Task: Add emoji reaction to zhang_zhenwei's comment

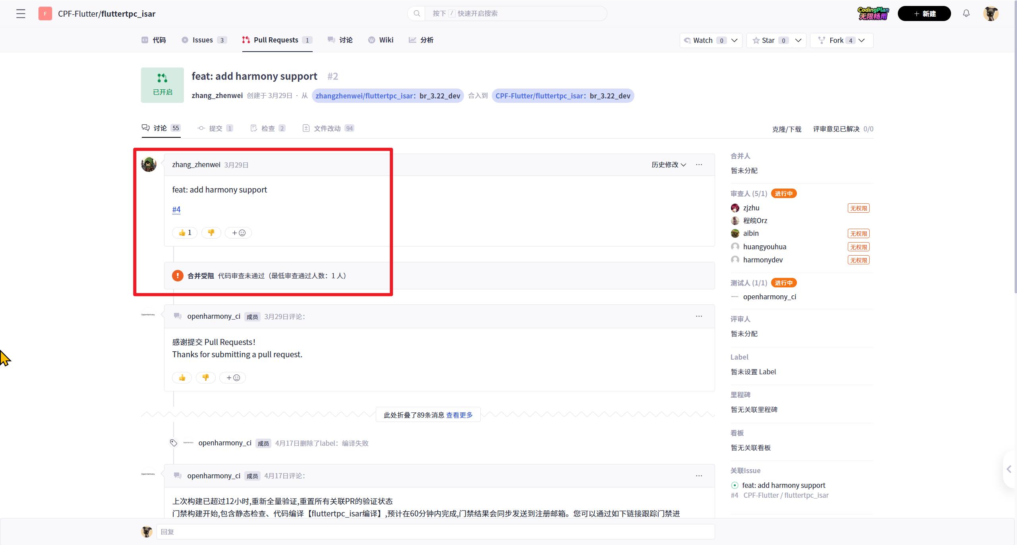Action: click(x=238, y=233)
